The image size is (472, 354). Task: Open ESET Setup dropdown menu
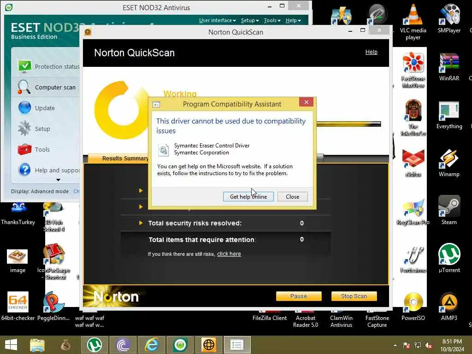coord(250,20)
